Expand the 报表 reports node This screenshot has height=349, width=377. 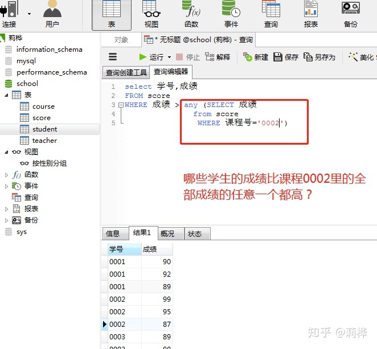click(x=6, y=209)
